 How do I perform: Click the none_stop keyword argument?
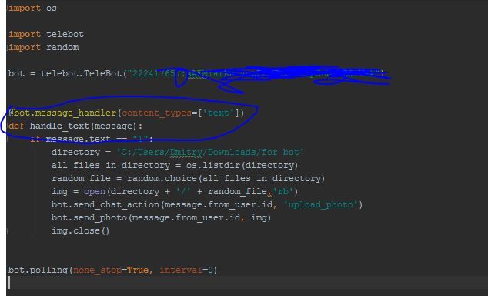97,270
